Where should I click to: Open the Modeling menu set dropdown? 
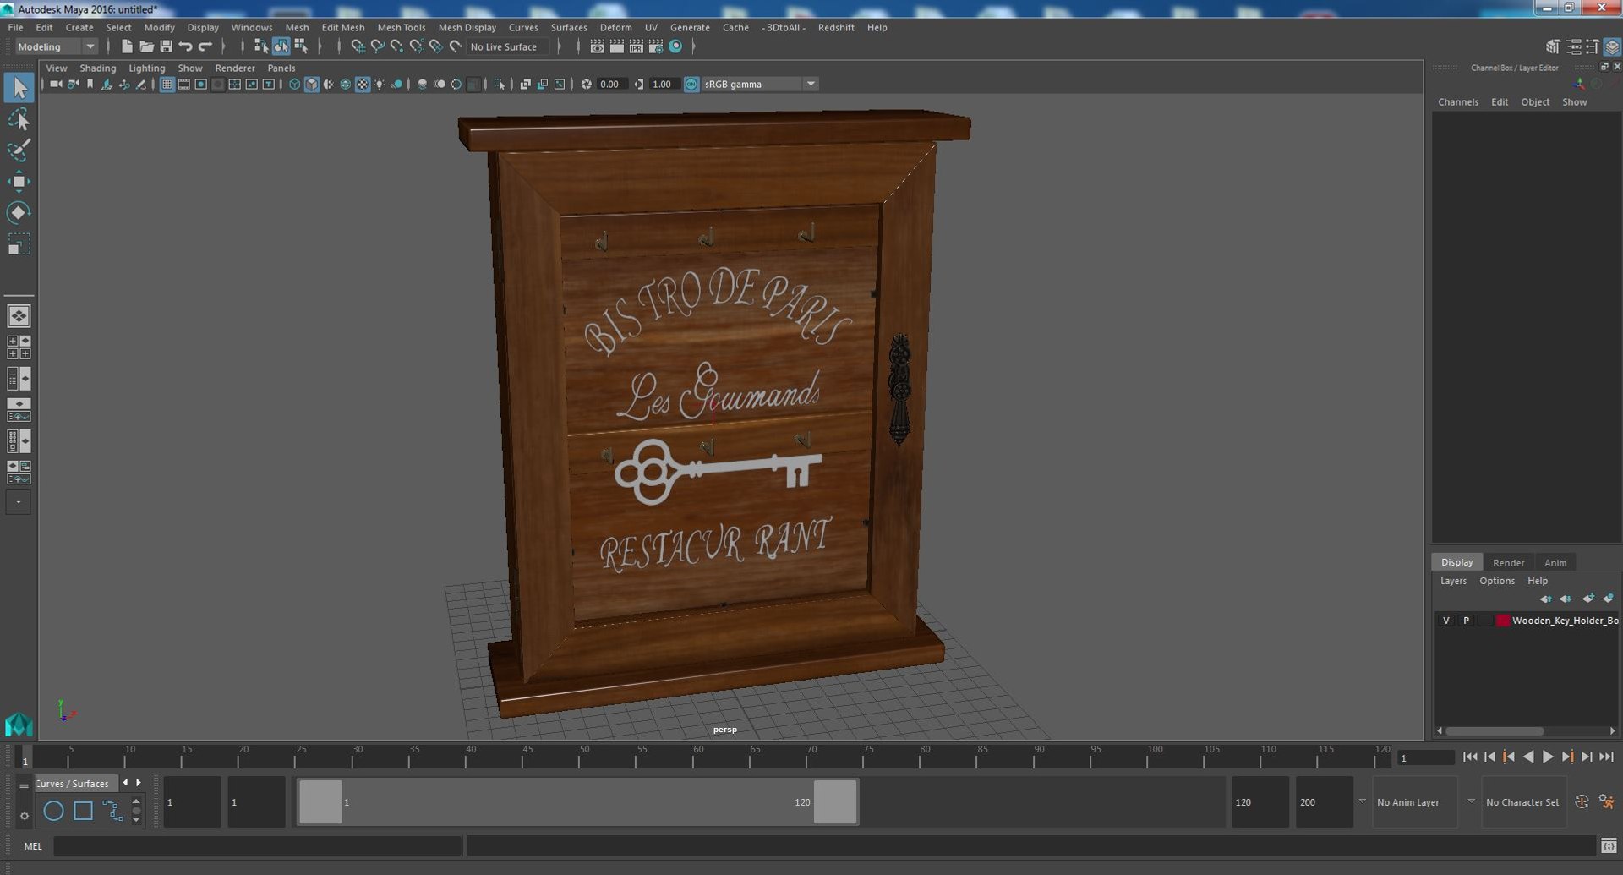click(57, 46)
